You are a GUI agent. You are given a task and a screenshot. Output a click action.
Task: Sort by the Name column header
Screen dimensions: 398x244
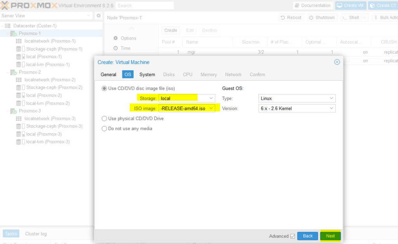(208, 42)
